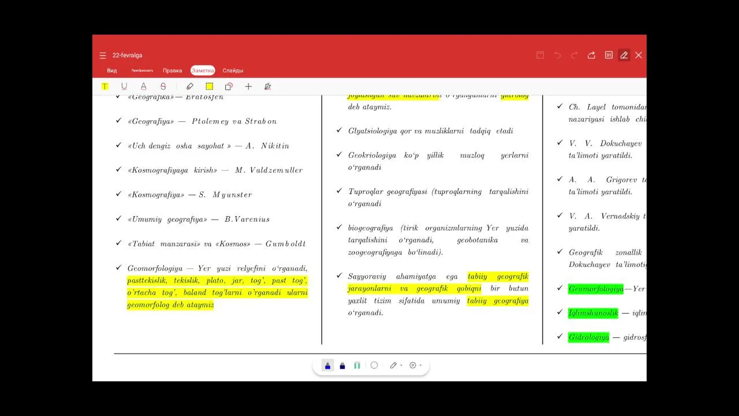Redo the last action
The image size is (739, 416).
pos(574,55)
